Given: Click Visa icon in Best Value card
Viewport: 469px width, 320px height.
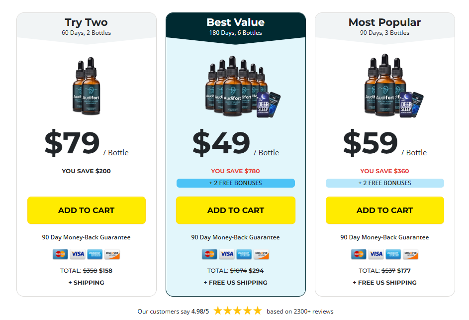Looking at the screenshot, I should click(x=227, y=254).
